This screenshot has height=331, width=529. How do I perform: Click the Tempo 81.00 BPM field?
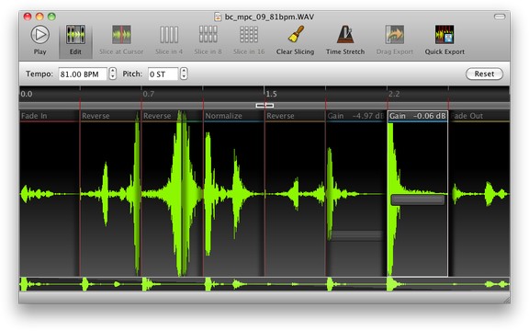point(83,74)
